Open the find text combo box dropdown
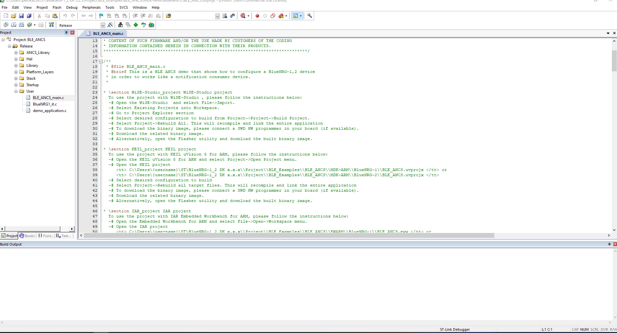Screen dimensions: 617x333 [x=218, y=16]
